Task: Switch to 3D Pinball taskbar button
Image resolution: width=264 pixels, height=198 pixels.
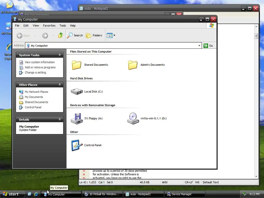Action: tap(102, 194)
